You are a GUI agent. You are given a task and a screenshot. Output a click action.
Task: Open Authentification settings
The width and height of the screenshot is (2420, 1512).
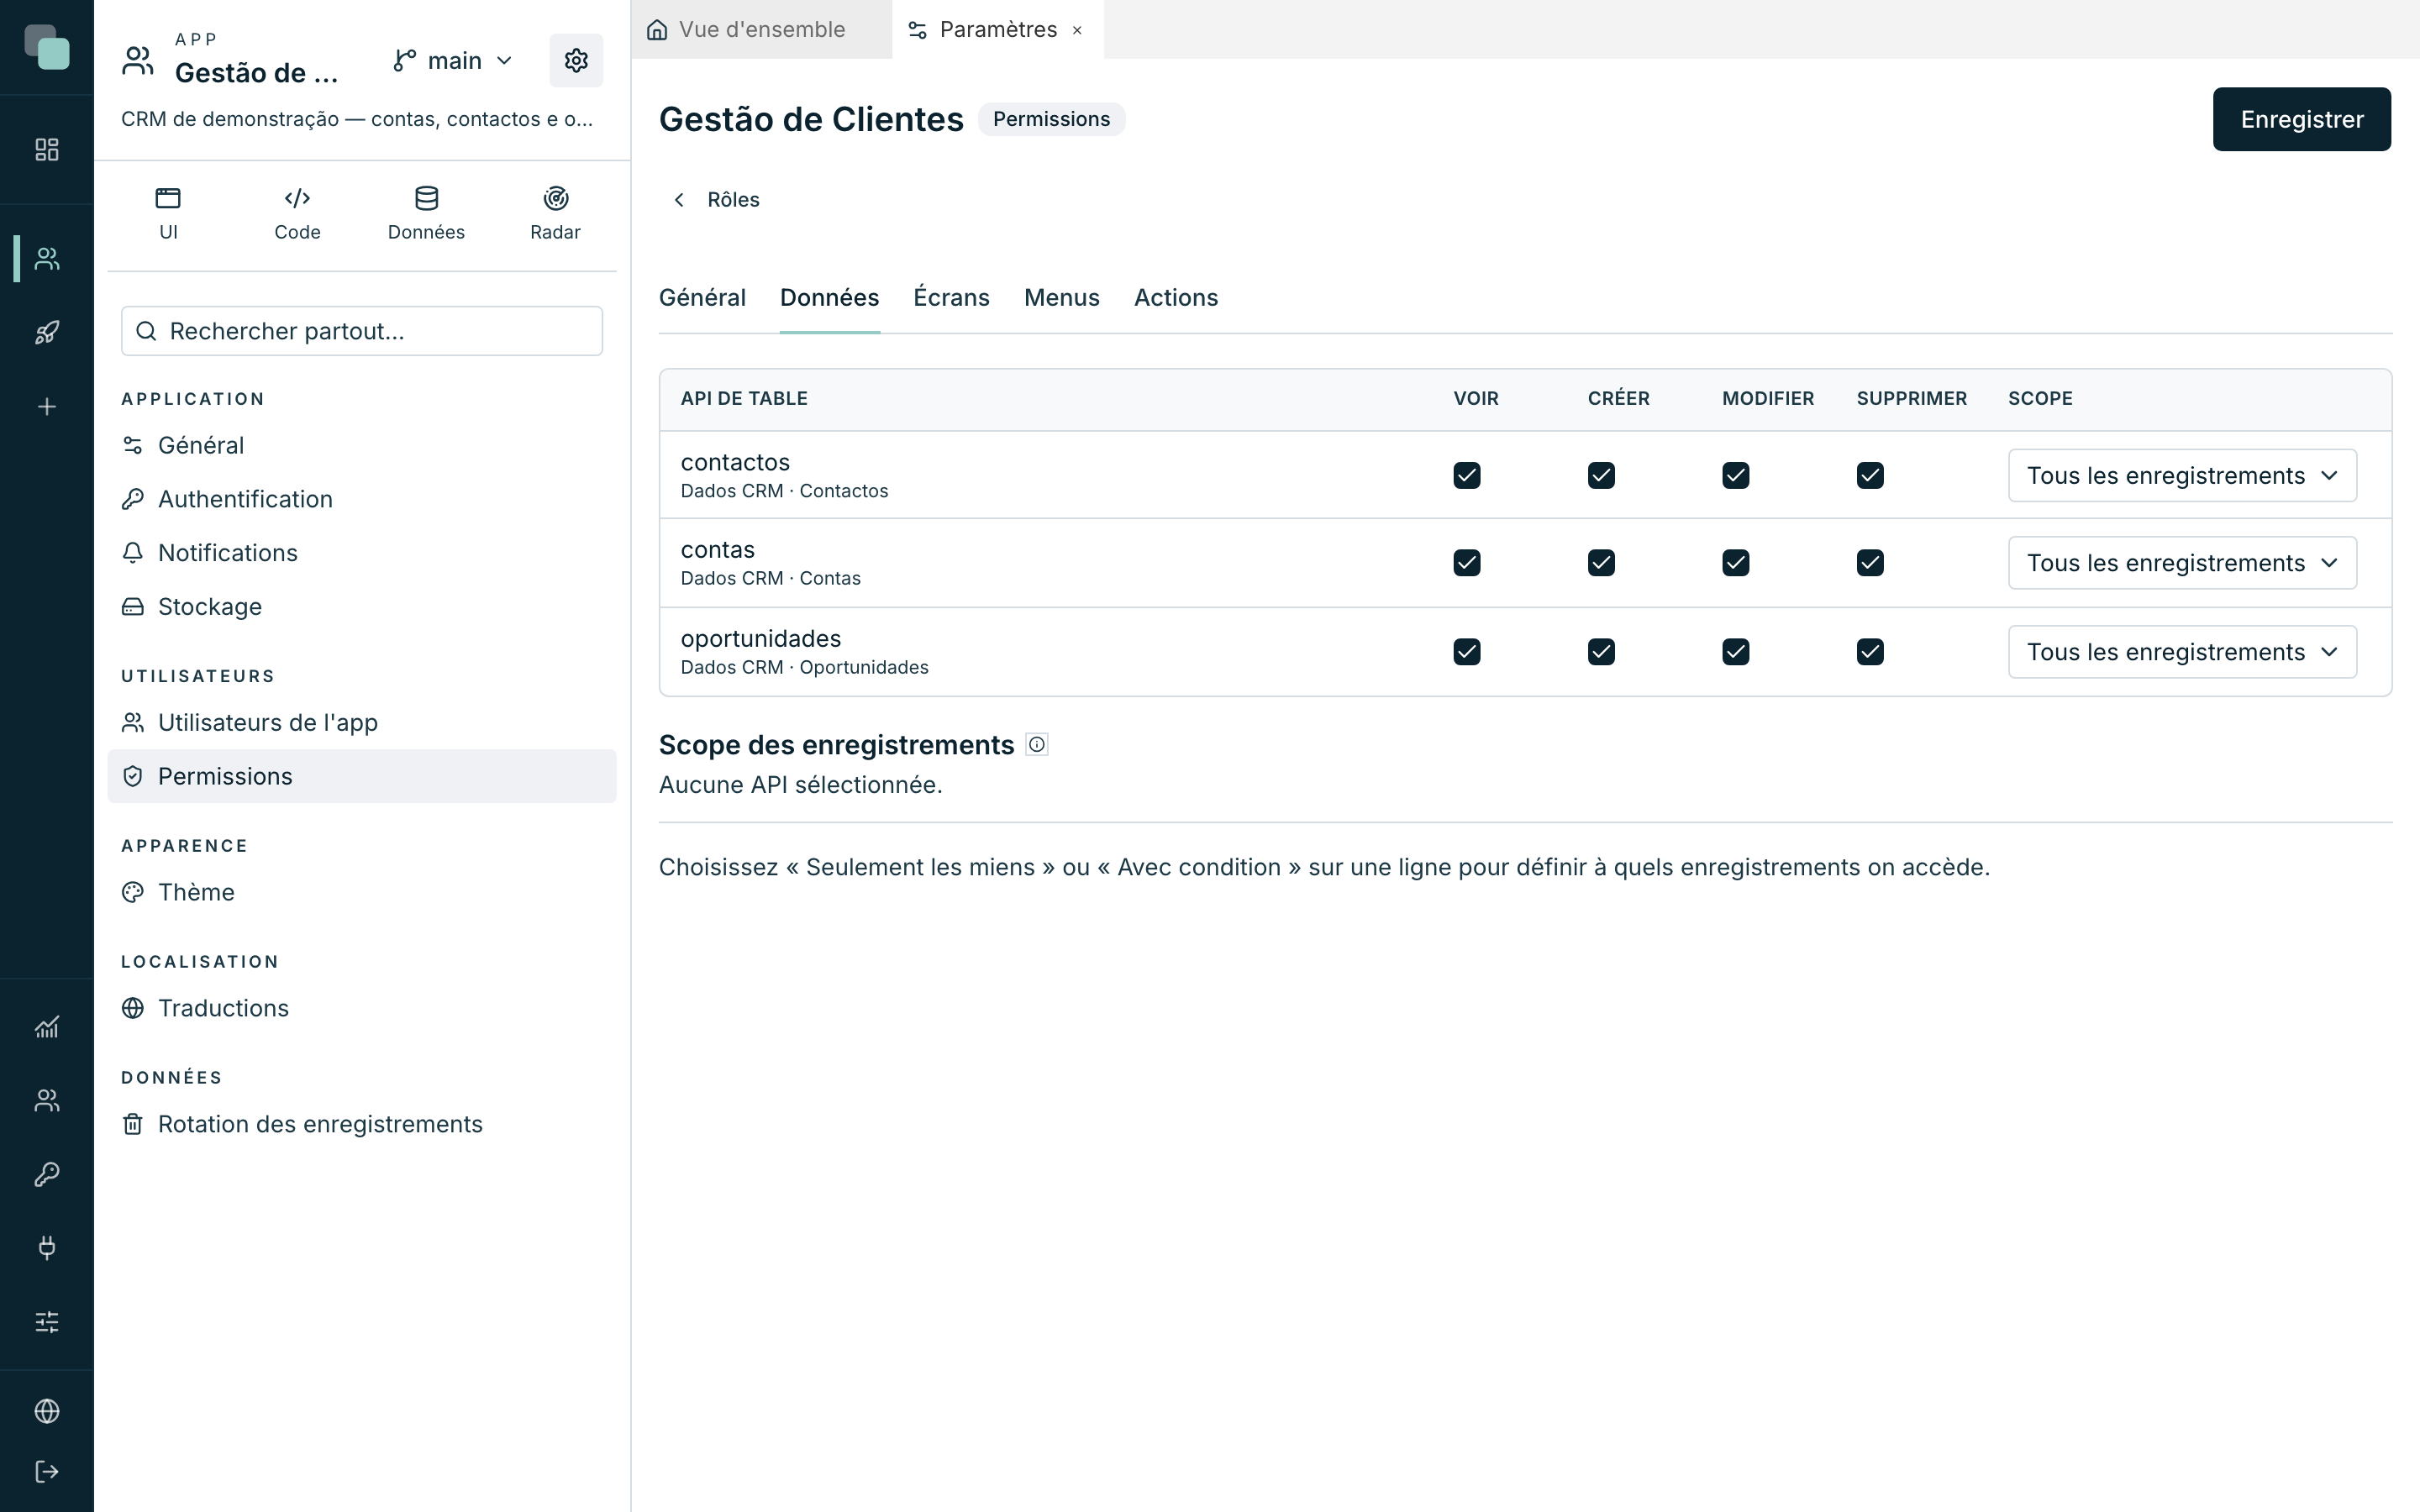tap(361, 499)
